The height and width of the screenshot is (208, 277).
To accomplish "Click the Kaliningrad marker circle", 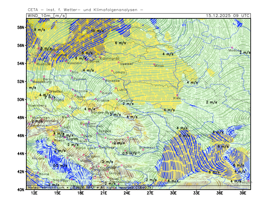I will click(100, 57).
